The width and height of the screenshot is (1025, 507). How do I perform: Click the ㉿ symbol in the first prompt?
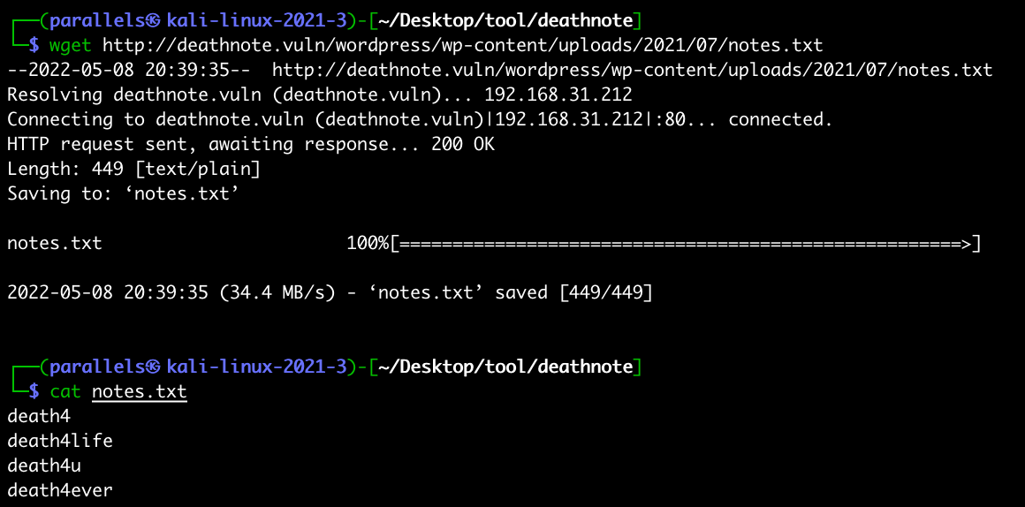click(154, 20)
